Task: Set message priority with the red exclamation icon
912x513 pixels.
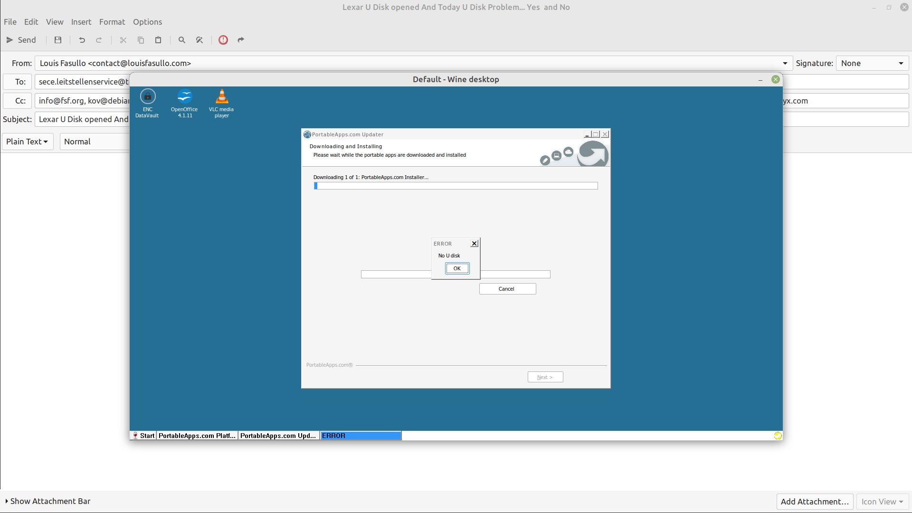Action: point(223,40)
